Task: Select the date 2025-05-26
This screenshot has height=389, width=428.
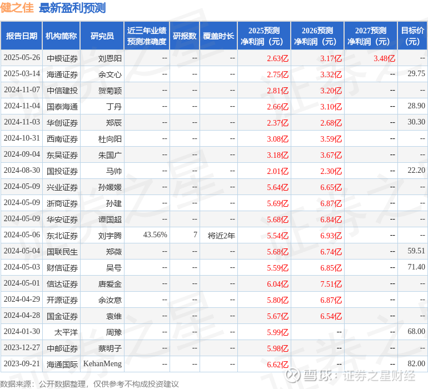Action: point(22,58)
